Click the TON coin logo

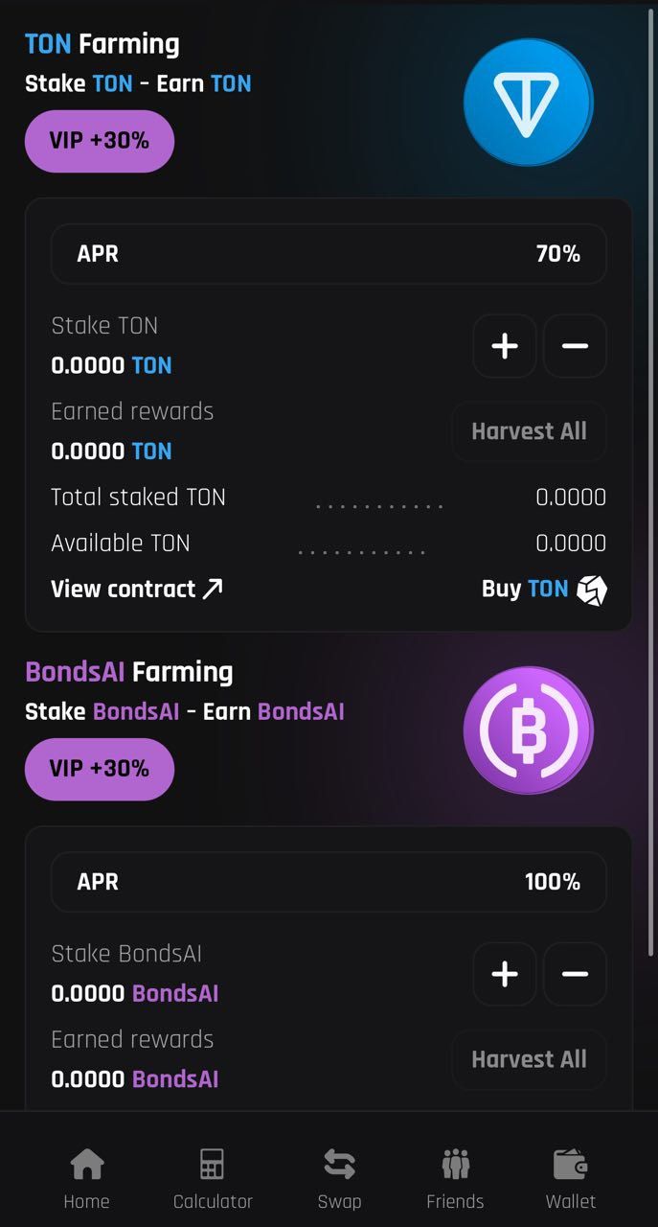(x=528, y=102)
